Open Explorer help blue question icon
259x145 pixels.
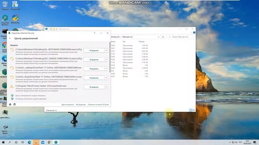(x=194, y=33)
